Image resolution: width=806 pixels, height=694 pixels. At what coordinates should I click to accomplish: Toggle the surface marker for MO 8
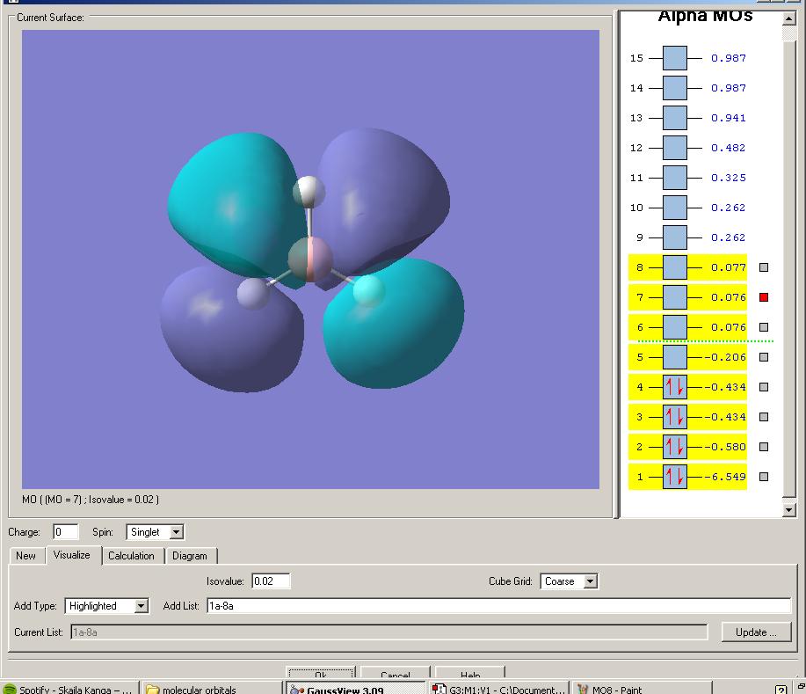(x=764, y=267)
